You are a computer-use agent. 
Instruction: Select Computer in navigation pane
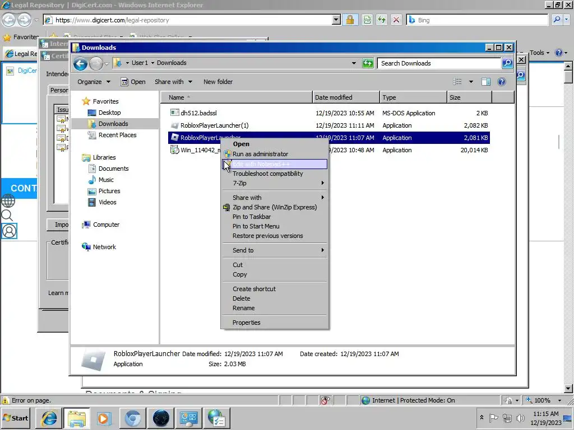(106, 225)
